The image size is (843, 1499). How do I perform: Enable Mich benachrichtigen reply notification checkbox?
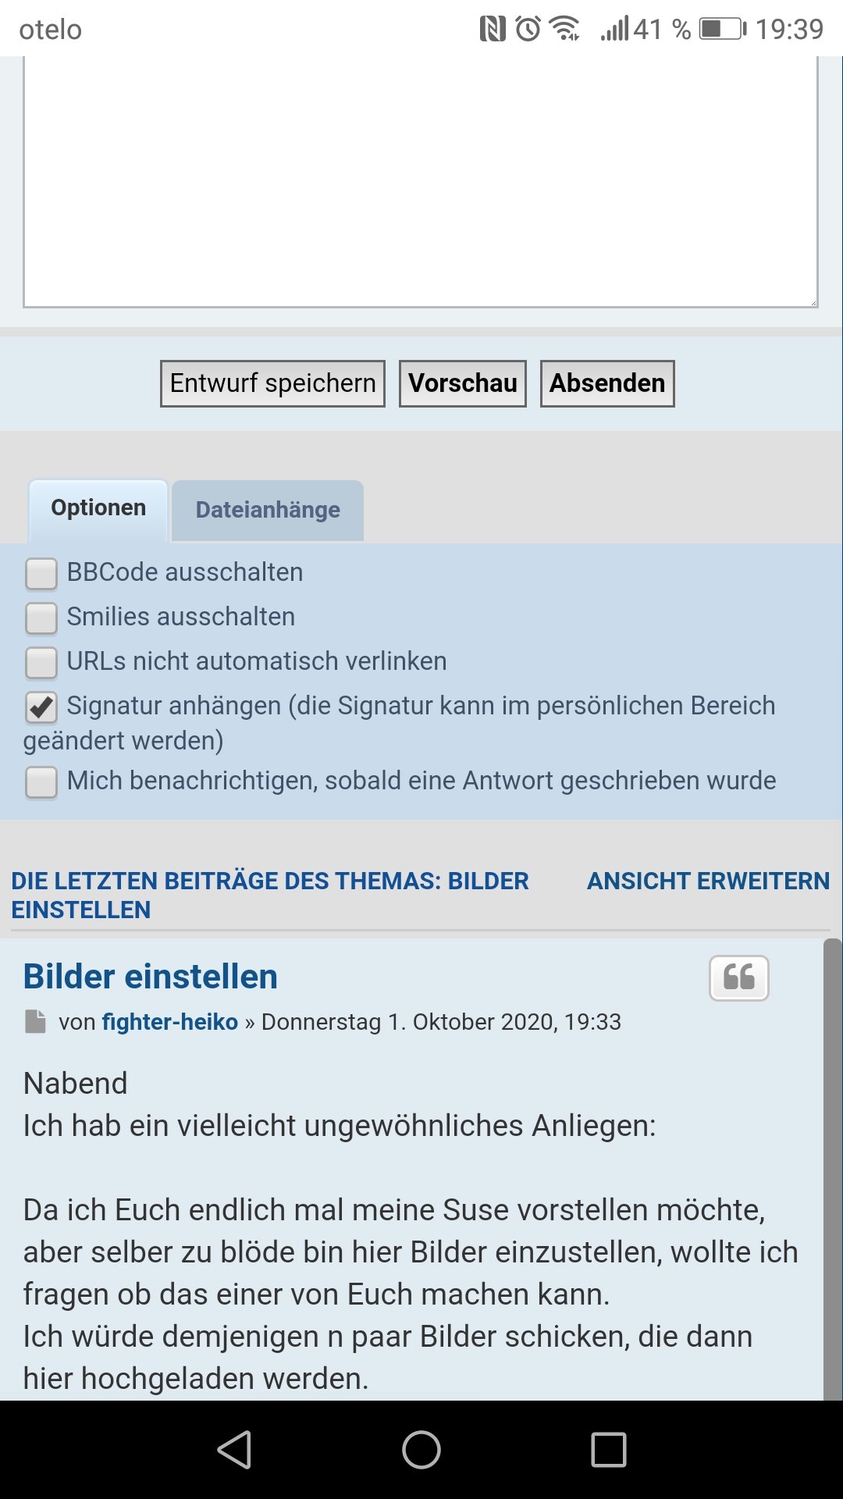(41, 782)
